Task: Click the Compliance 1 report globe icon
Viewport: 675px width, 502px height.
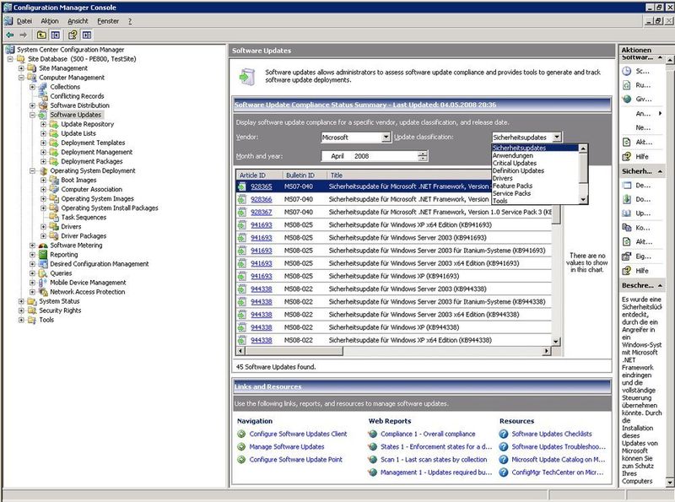Action: [373, 434]
